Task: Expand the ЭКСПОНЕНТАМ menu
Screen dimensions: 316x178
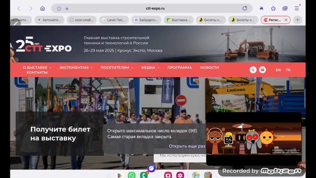Action: coord(76,67)
